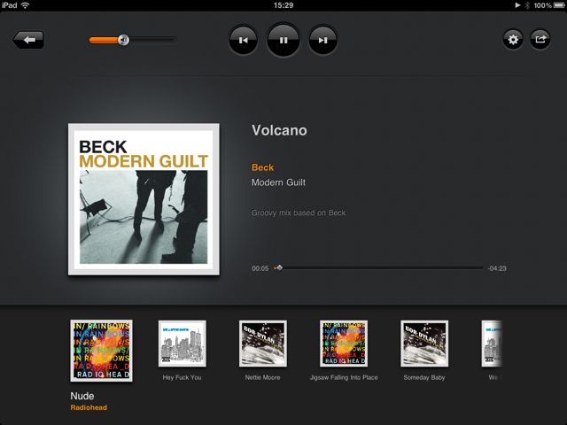
Task: Open the share menu icon
Action: [x=540, y=39]
